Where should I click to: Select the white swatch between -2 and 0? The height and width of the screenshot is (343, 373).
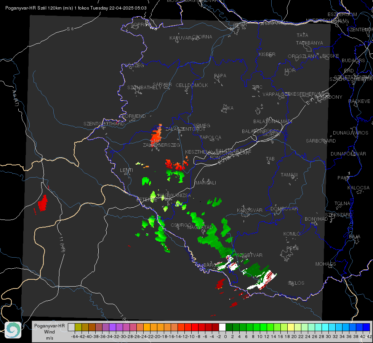[x=222, y=327]
